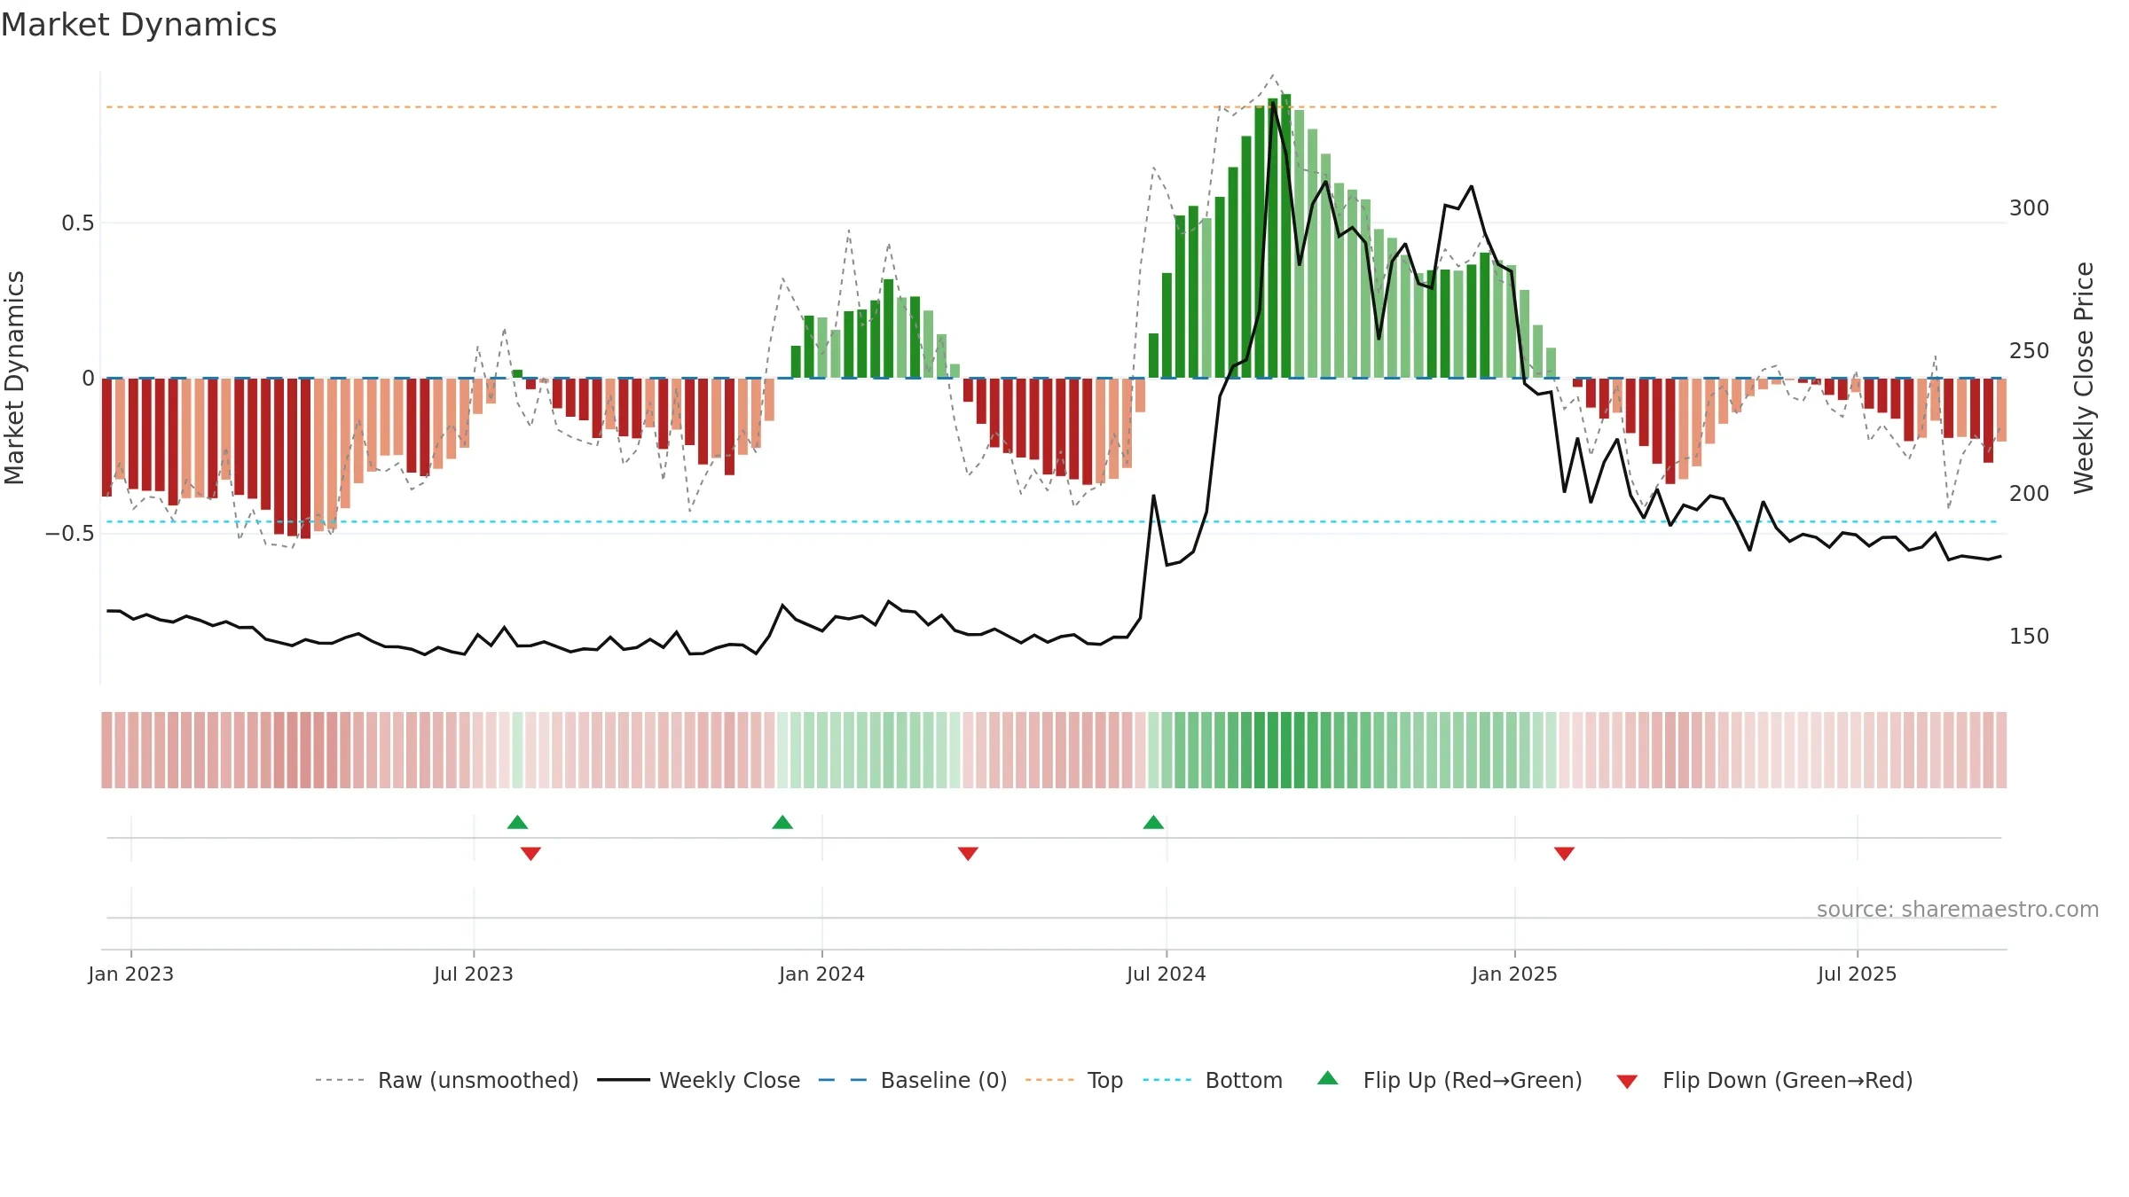
Task: Click the 150 tick on the price axis
Action: pyautogui.click(x=2030, y=636)
